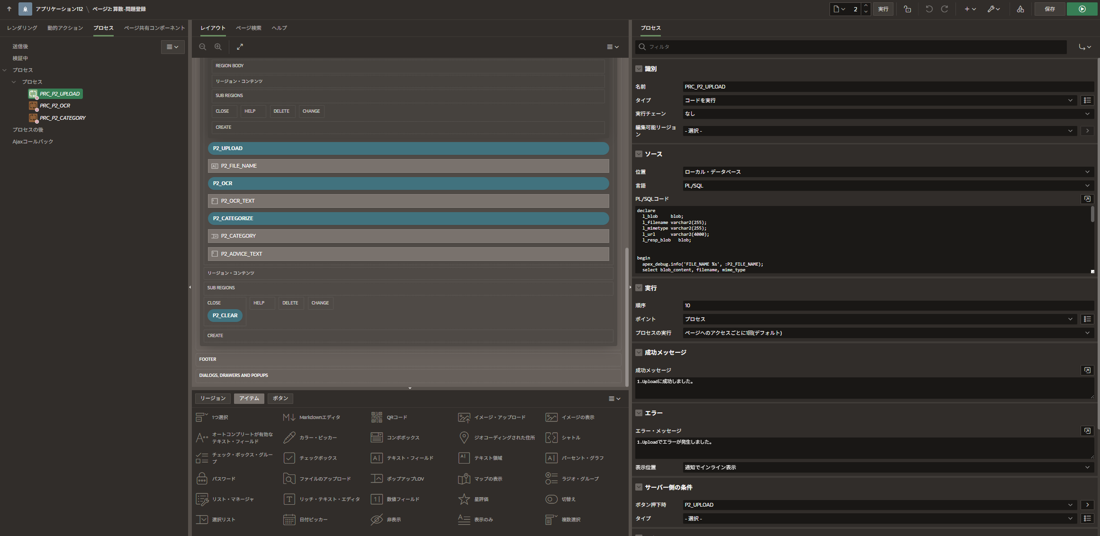The width and height of the screenshot is (1100, 536).
Task: Collapse the プロセス tree node
Action: tap(4, 70)
